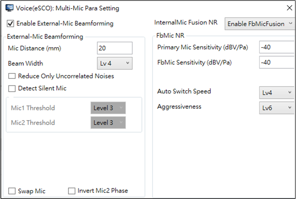The image size is (296, 199).
Task: Click the Primary Mic Sensitivity input field
Action: click(x=277, y=47)
